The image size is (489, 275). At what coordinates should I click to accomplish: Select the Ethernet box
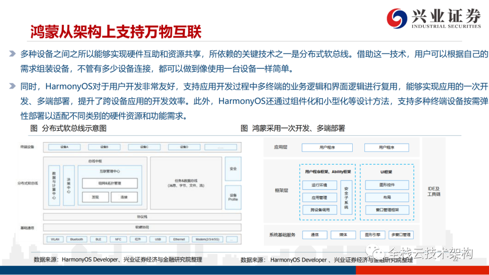[x=179, y=239]
